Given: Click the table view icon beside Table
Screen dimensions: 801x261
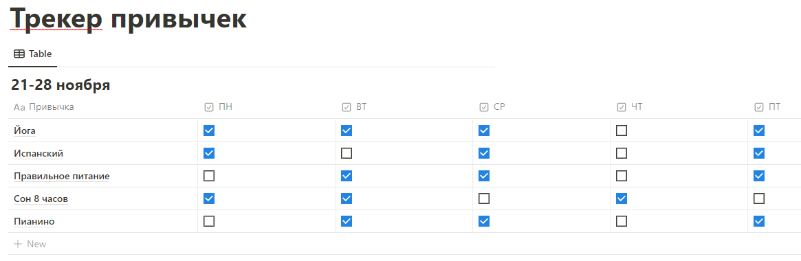Looking at the screenshot, I should [x=19, y=54].
